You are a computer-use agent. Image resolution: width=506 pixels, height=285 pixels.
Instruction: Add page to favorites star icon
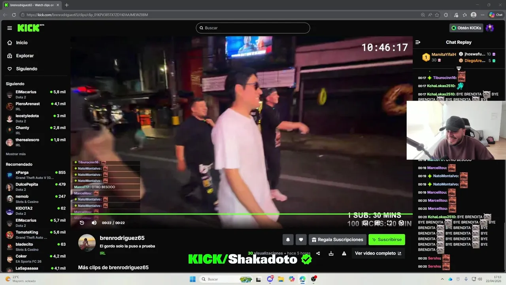pos(437,15)
